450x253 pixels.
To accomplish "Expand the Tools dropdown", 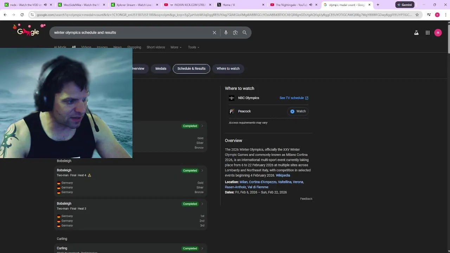I will pyautogui.click(x=193, y=47).
